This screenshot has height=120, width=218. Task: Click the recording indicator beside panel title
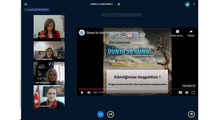(119, 4)
